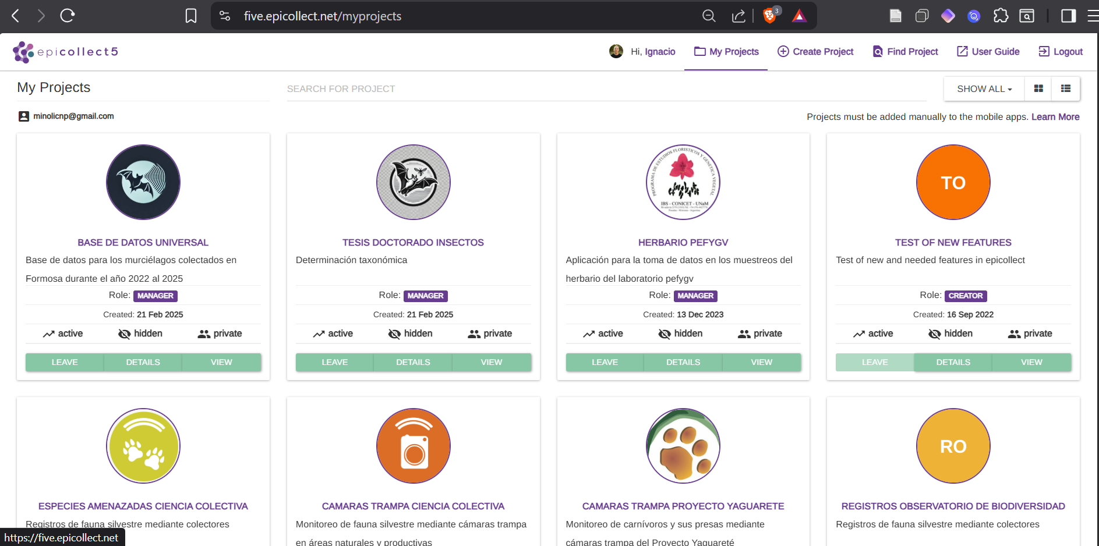Open Brave Shields icon in address bar
The width and height of the screenshot is (1099, 546).
point(769,16)
